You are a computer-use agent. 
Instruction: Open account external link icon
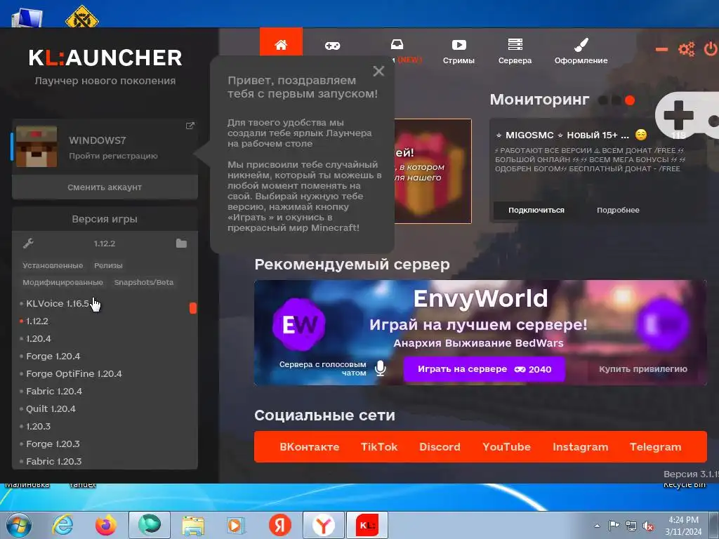point(190,126)
